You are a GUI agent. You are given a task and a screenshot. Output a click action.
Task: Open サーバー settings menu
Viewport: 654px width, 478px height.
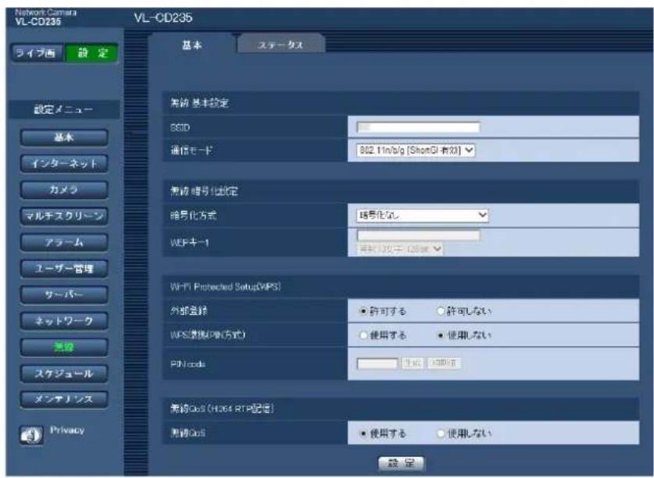(x=64, y=295)
